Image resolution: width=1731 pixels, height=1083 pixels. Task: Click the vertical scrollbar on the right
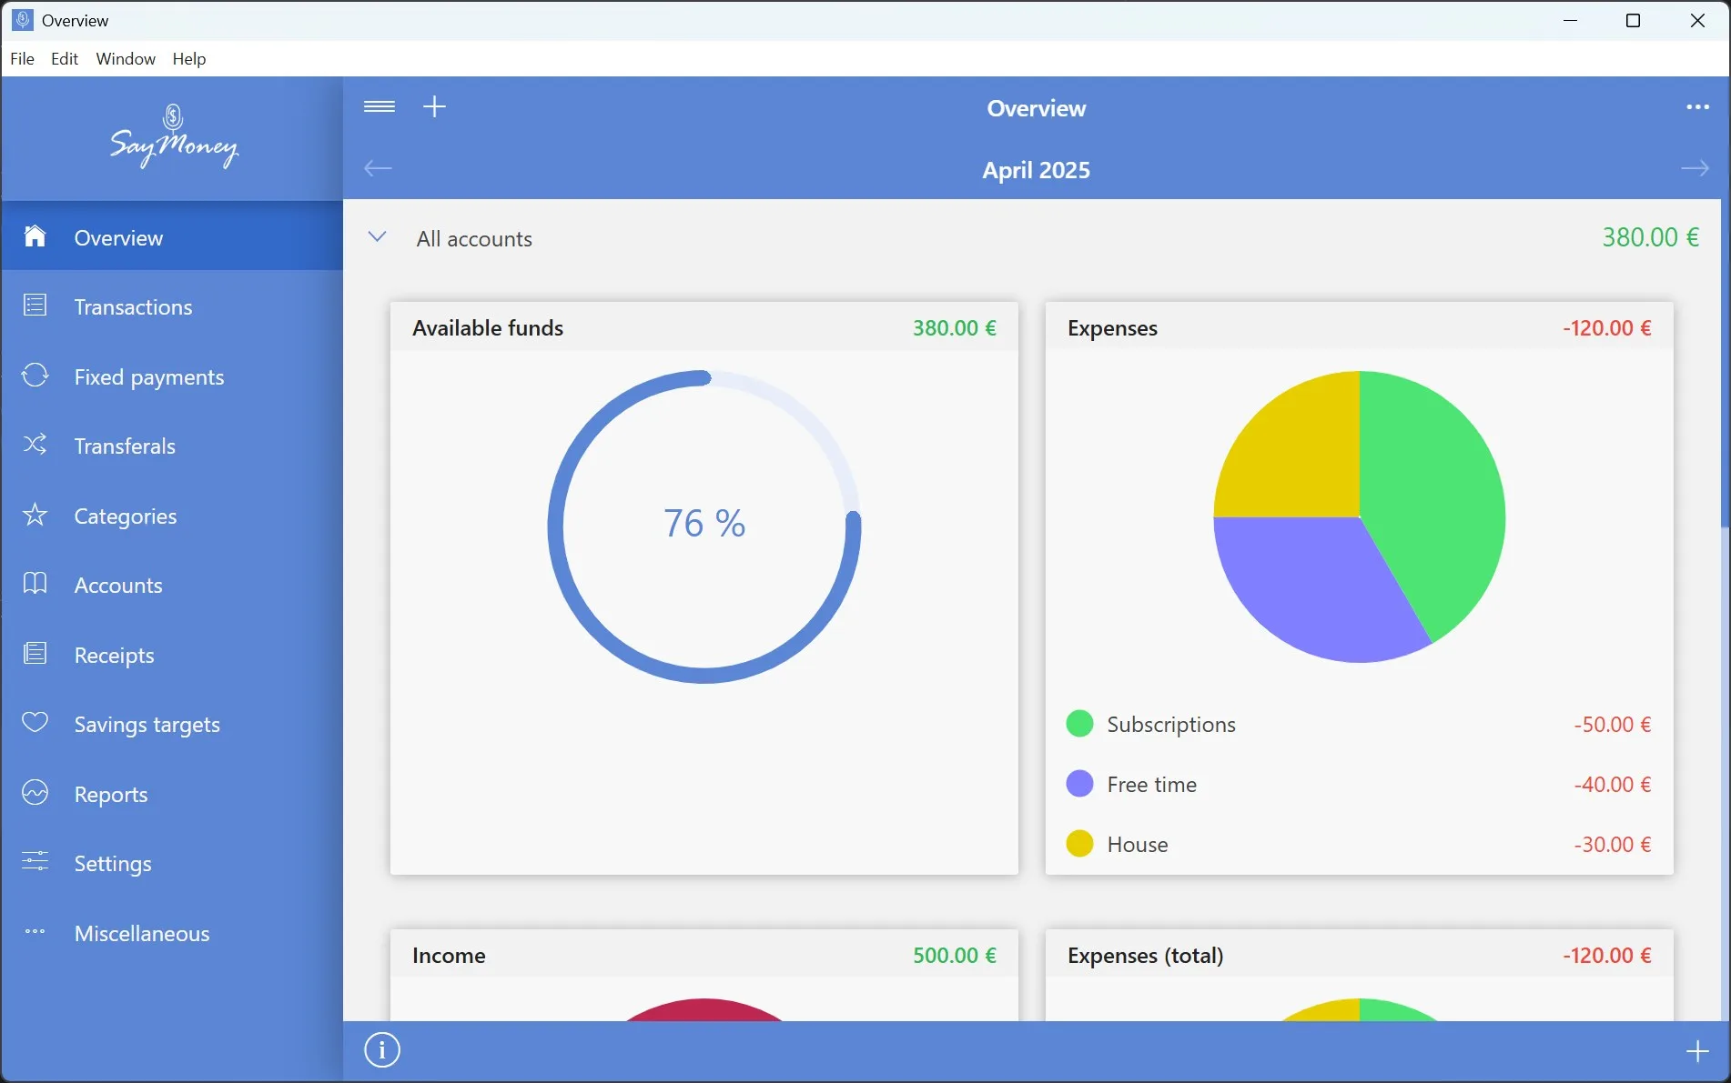[x=1725, y=364]
